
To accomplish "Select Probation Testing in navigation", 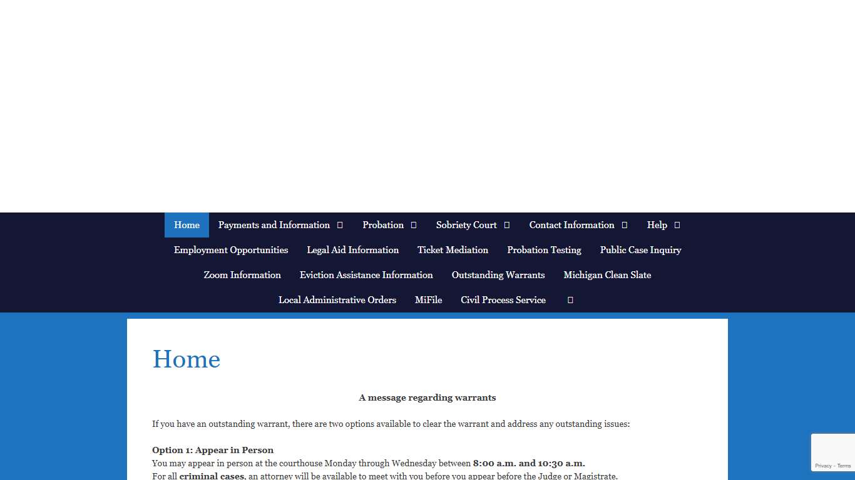I will tap(544, 250).
